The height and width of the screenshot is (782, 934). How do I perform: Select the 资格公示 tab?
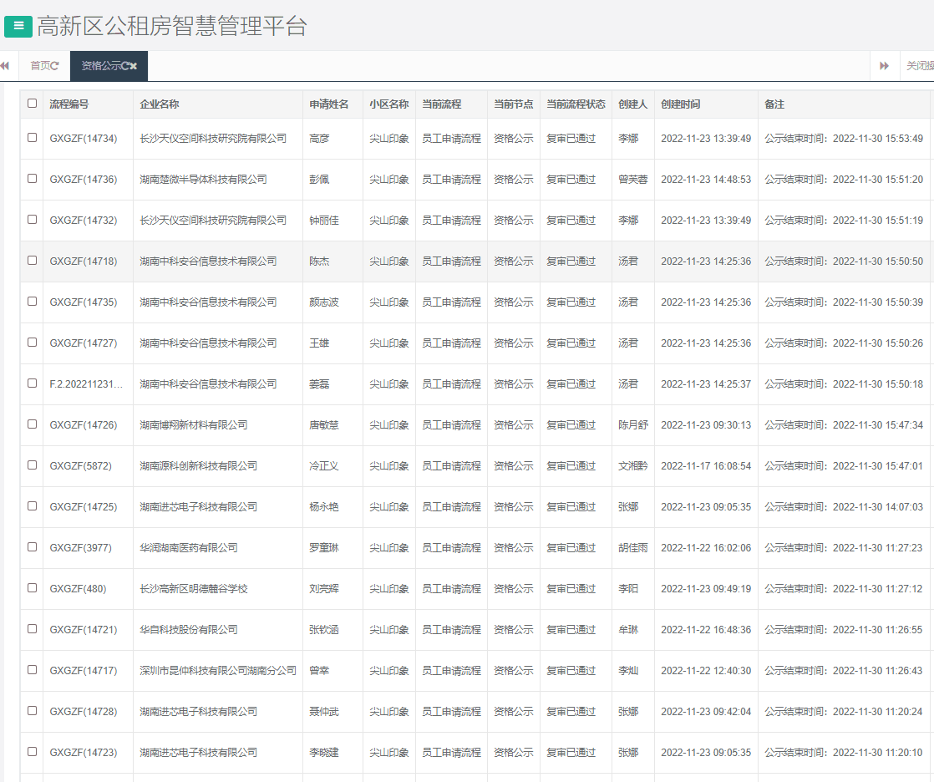100,66
